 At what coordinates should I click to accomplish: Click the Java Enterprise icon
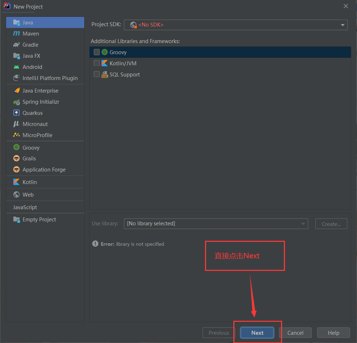[16, 90]
